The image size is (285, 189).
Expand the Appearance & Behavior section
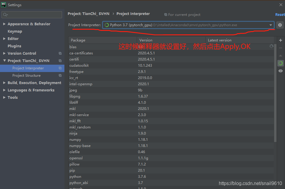(4, 24)
